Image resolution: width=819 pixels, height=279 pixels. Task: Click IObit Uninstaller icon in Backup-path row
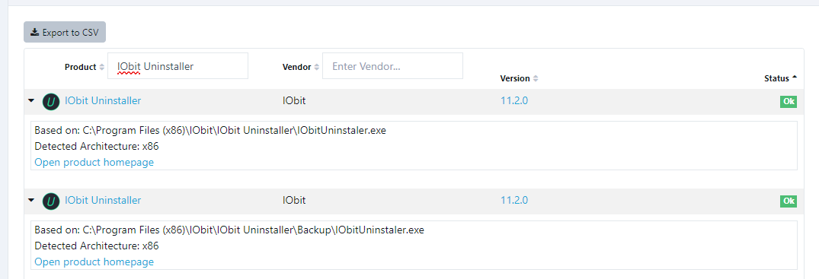click(x=51, y=201)
